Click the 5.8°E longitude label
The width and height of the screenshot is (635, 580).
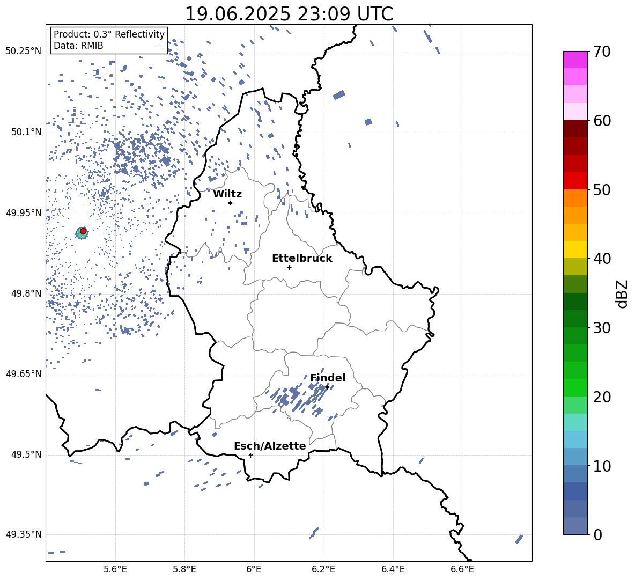184,570
